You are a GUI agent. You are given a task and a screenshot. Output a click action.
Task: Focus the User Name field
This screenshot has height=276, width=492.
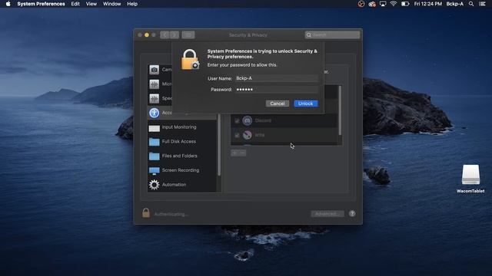coord(277,78)
